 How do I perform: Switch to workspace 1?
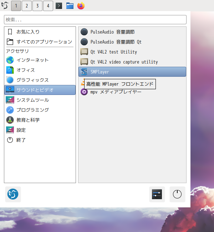click(x=16, y=6)
